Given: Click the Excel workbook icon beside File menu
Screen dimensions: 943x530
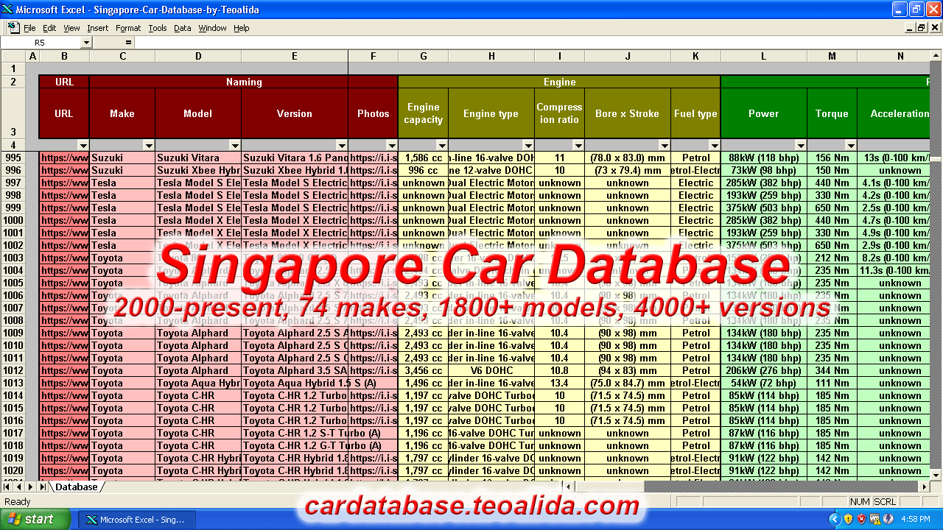Looking at the screenshot, I should (x=13, y=28).
